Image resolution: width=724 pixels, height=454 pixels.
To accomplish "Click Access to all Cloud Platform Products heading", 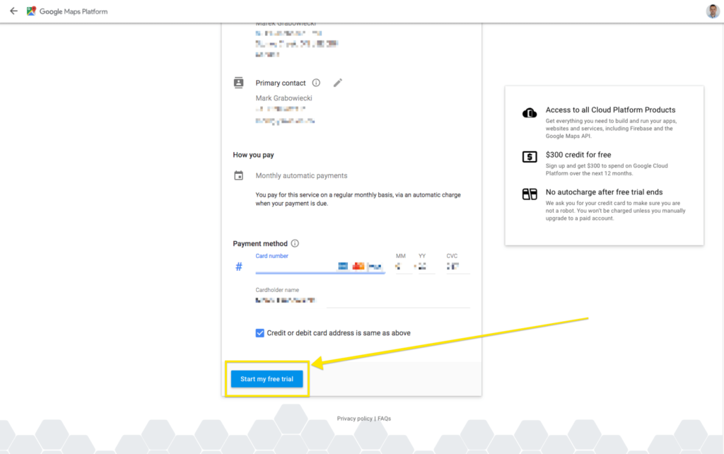I will point(610,110).
